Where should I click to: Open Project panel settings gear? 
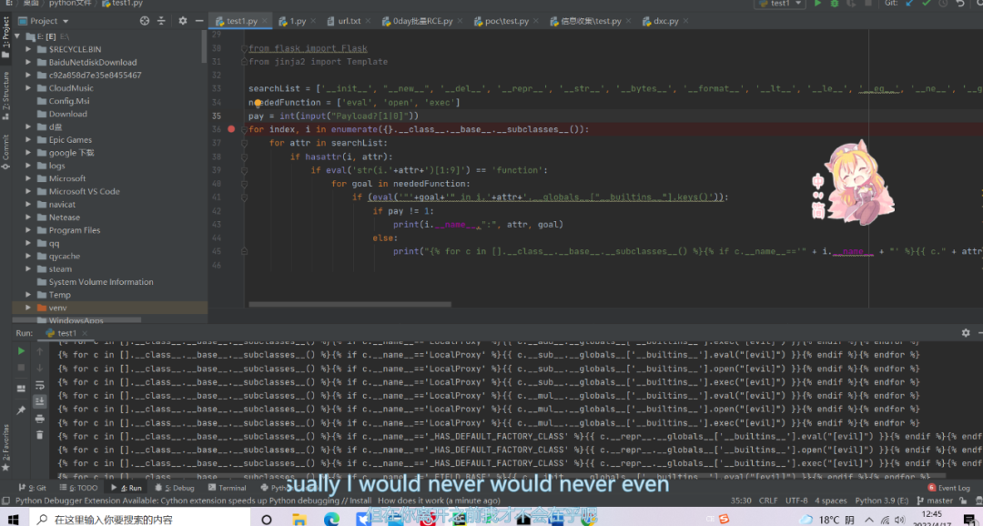pos(182,21)
